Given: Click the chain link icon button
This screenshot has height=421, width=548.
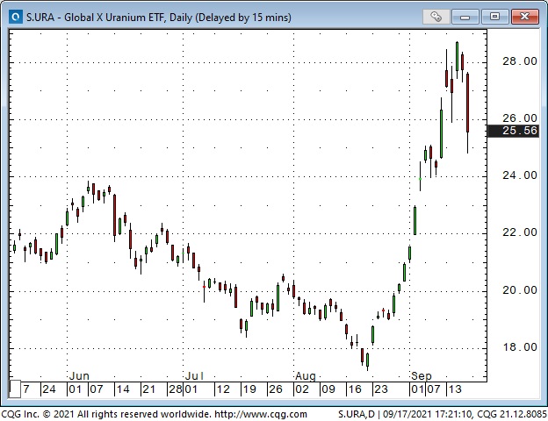Looking at the screenshot, I should [436, 17].
